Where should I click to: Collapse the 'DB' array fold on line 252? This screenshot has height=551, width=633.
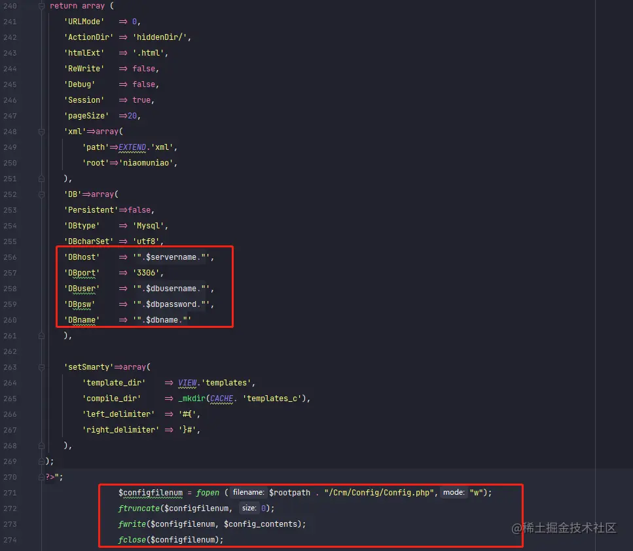point(41,194)
